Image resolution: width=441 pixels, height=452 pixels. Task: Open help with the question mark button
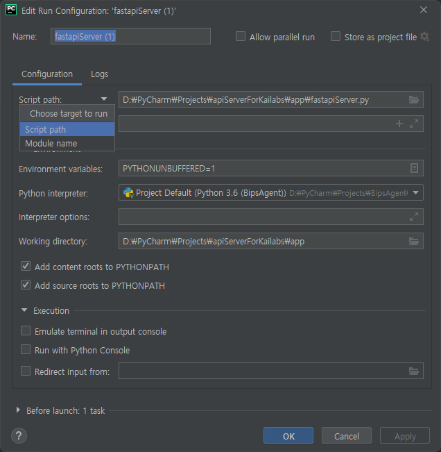point(19,435)
